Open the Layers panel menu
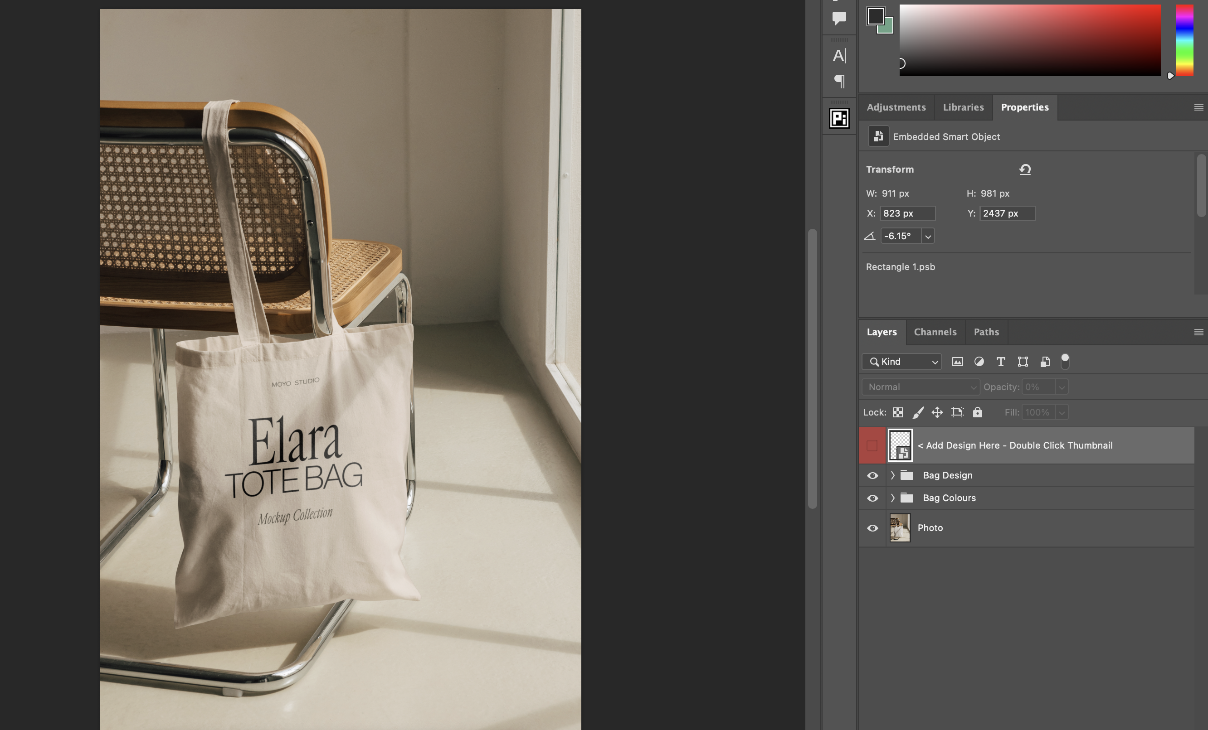 pos(1198,332)
